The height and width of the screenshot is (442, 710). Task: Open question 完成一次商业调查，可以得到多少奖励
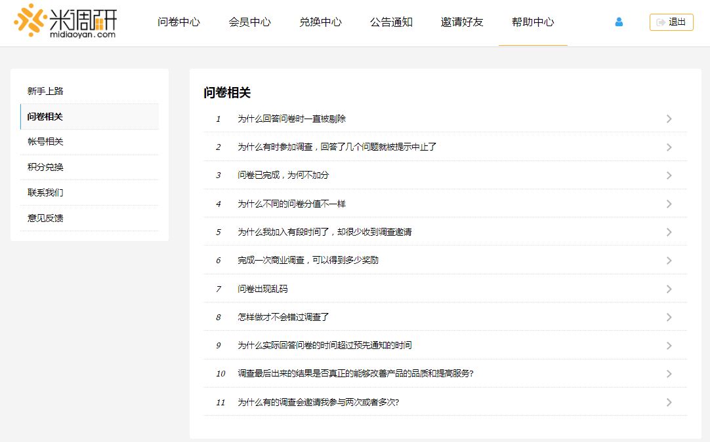click(x=308, y=261)
